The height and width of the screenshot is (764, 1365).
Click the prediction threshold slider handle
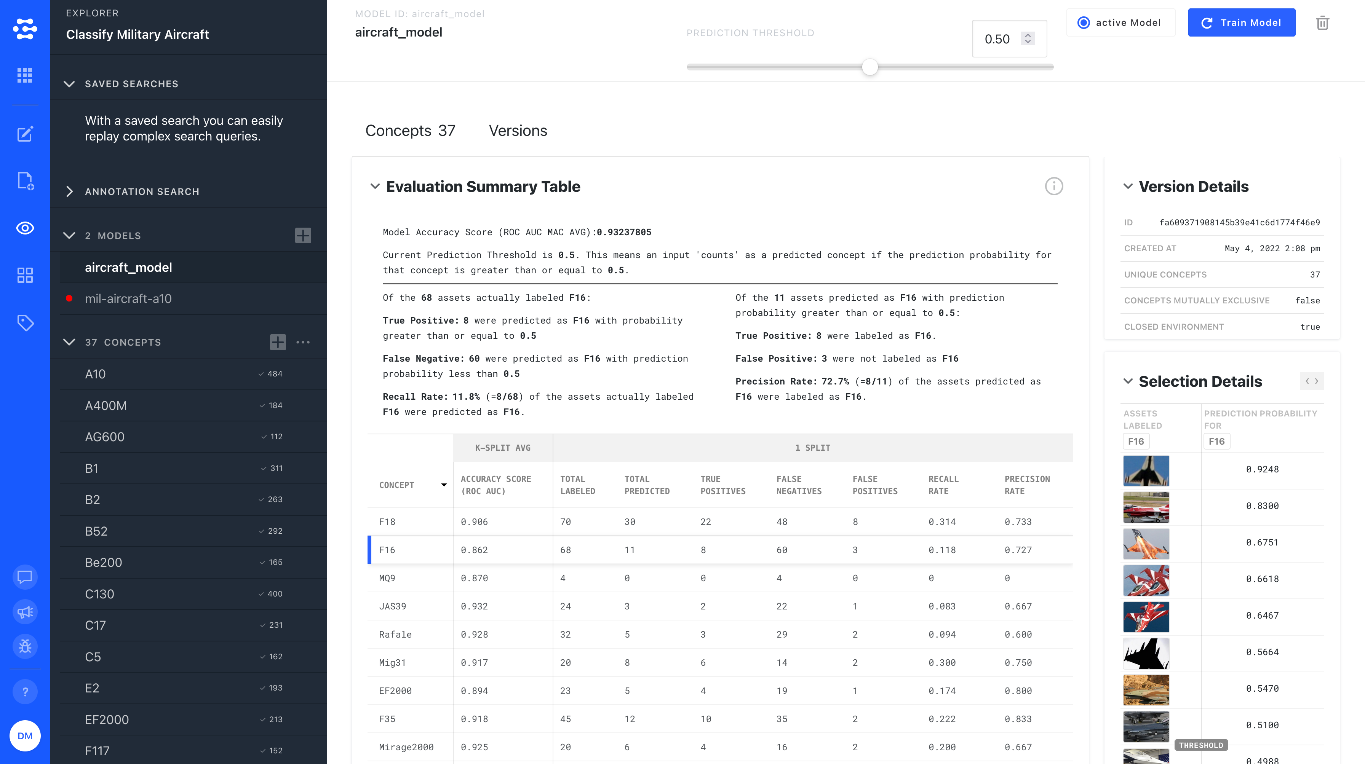click(x=870, y=67)
